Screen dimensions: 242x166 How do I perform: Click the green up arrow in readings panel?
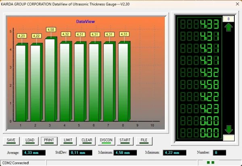coord(228,27)
